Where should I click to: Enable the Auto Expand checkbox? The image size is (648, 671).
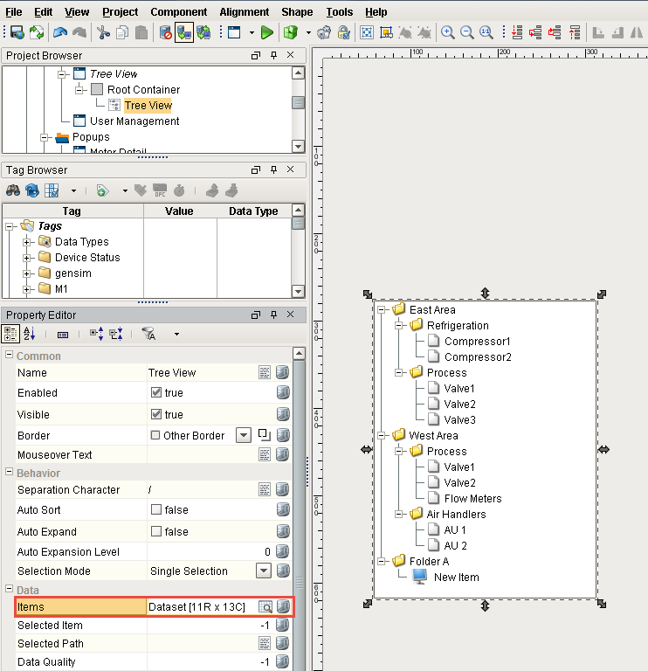point(156,531)
